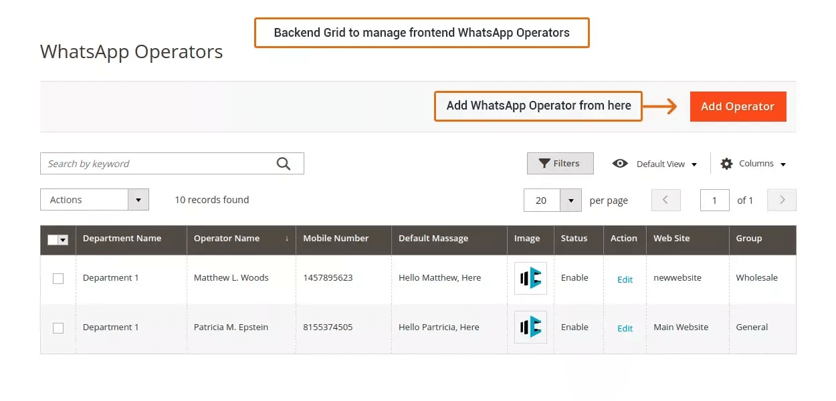Click the Columns gear icon
Image resolution: width=836 pixels, height=401 pixels.
click(726, 164)
